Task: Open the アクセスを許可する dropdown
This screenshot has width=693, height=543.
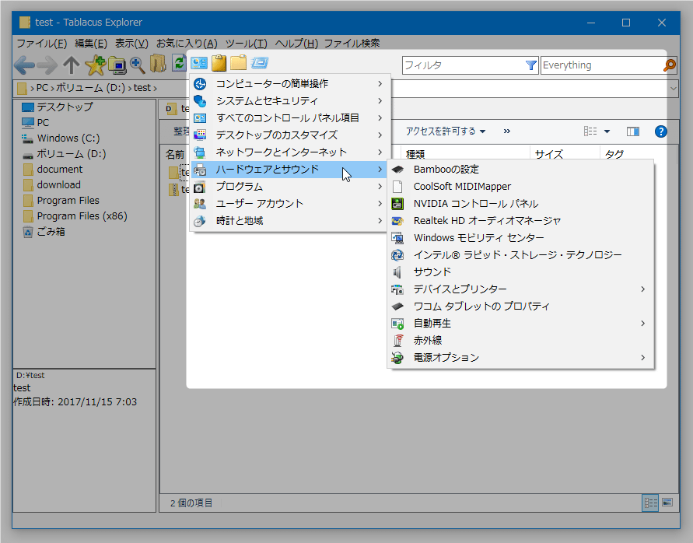Action: coord(446,131)
